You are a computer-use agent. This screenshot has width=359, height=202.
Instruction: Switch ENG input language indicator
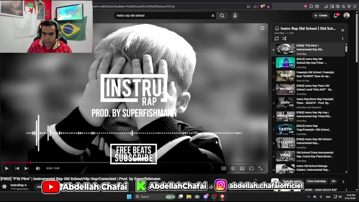(x=328, y=197)
